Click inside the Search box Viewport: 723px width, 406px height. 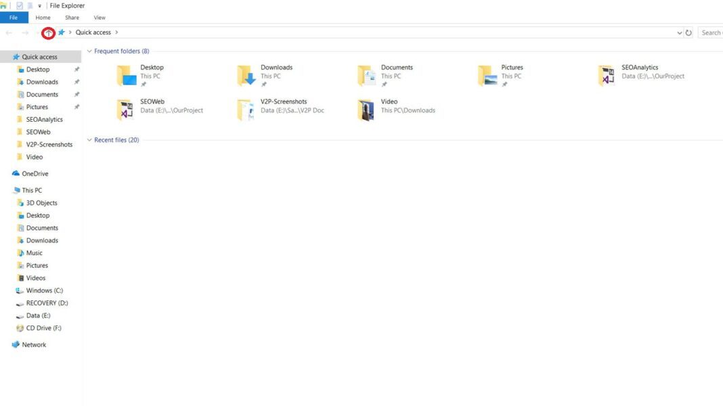(711, 32)
